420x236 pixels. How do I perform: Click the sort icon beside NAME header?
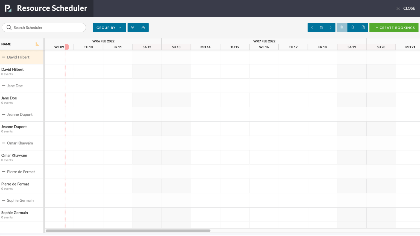coord(37,44)
